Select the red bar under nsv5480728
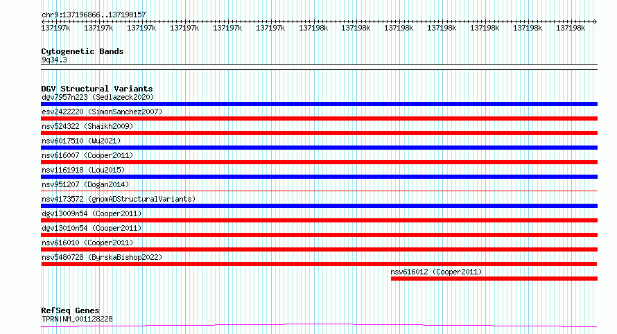This screenshot has height=334, width=617. (x=319, y=264)
